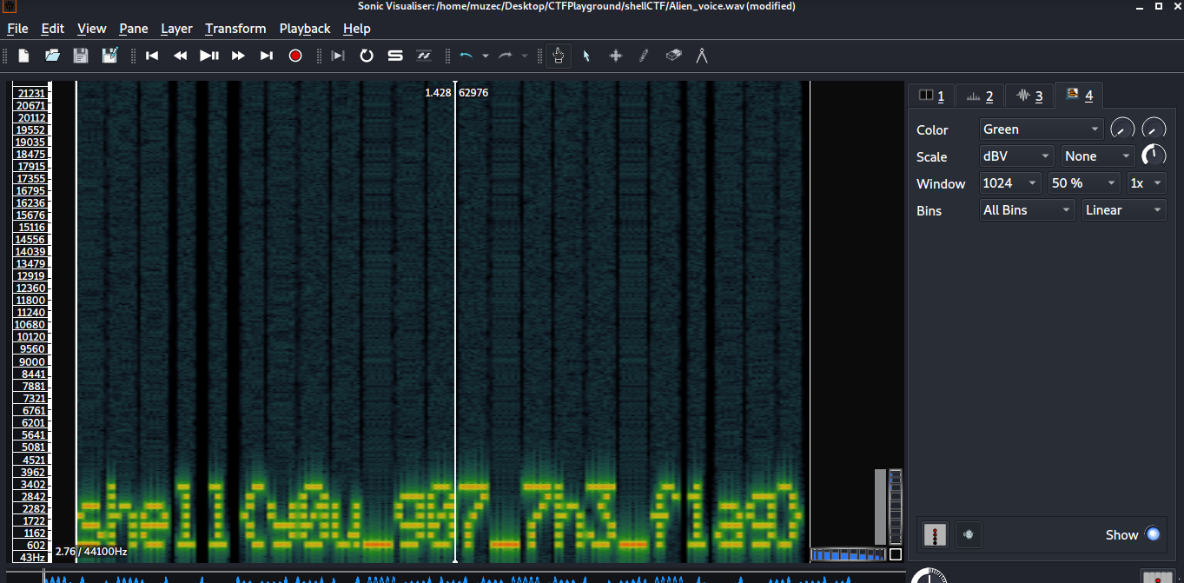The width and height of the screenshot is (1184, 583).
Task: Adjust the Scale gain dial
Action: tap(1154, 156)
